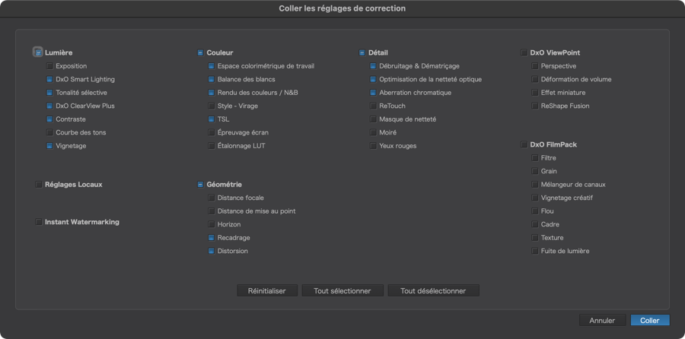Check the DxO ViewPoint group
685x339 pixels.
tap(524, 52)
